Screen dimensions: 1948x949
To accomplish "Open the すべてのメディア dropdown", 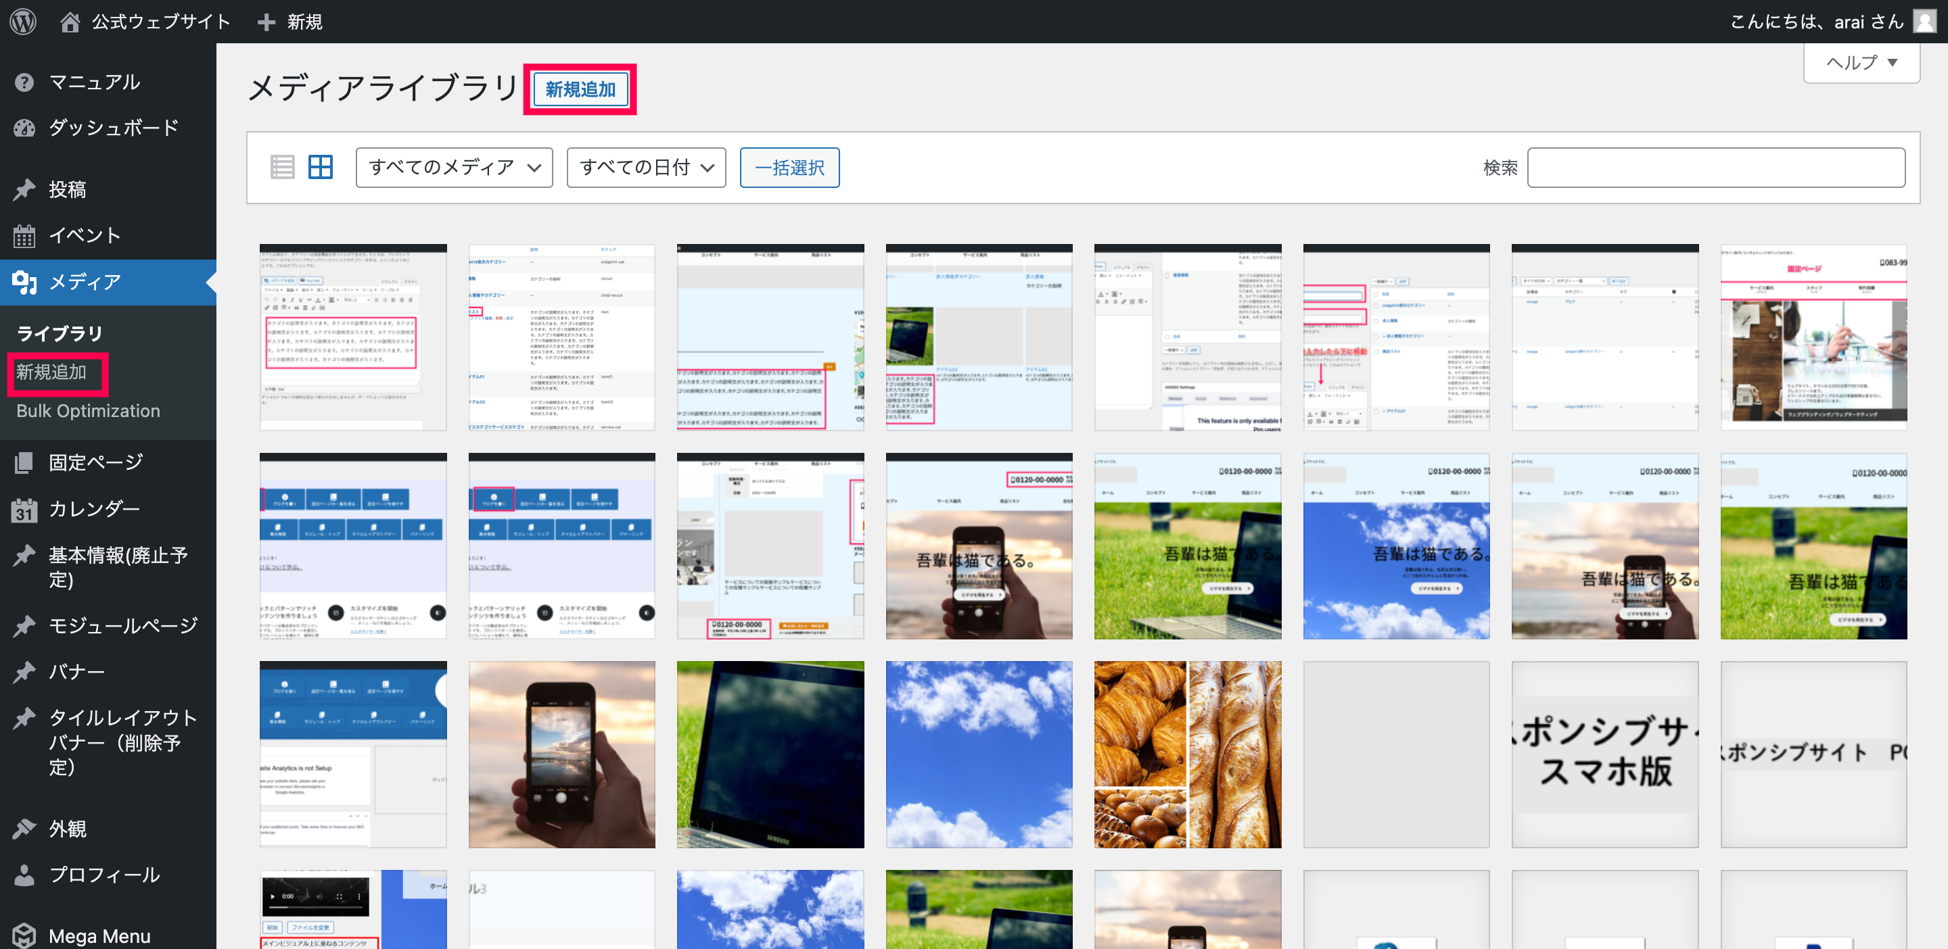I will [454, 167].
